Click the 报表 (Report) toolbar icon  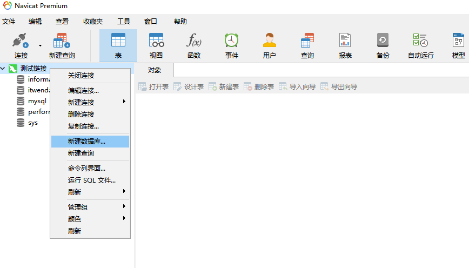[x=345, y=42]
